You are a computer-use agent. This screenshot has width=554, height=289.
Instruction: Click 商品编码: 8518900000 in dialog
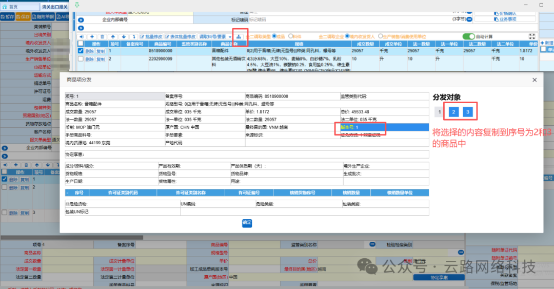[292, 96]
